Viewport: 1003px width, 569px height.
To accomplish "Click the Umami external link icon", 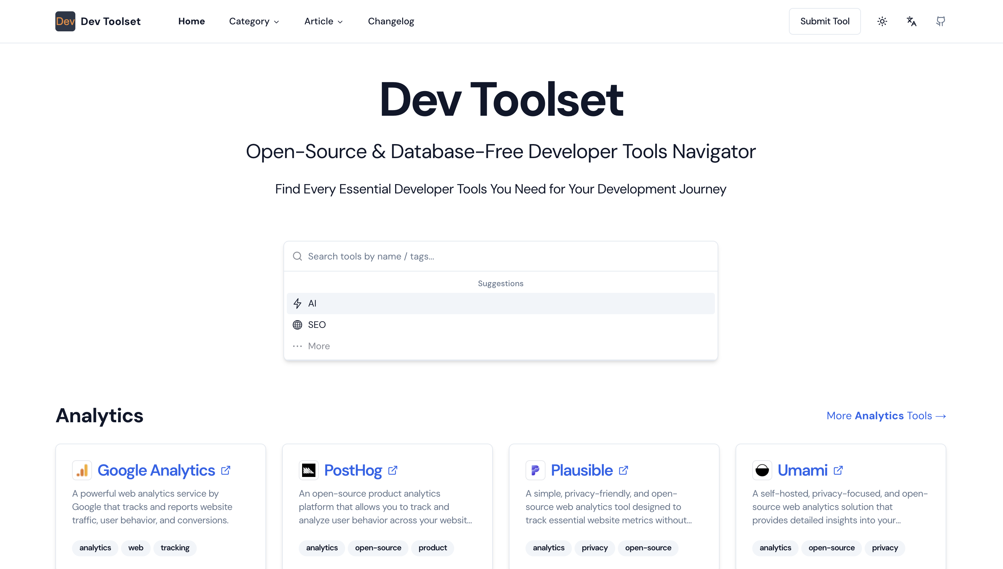I will (840, 471).
